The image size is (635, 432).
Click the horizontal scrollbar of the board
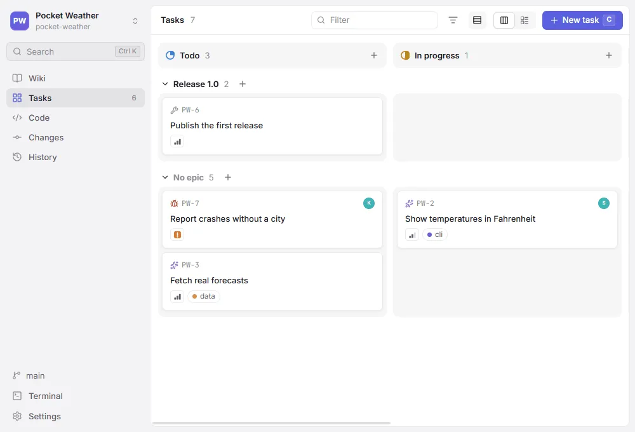pos(271,423)
